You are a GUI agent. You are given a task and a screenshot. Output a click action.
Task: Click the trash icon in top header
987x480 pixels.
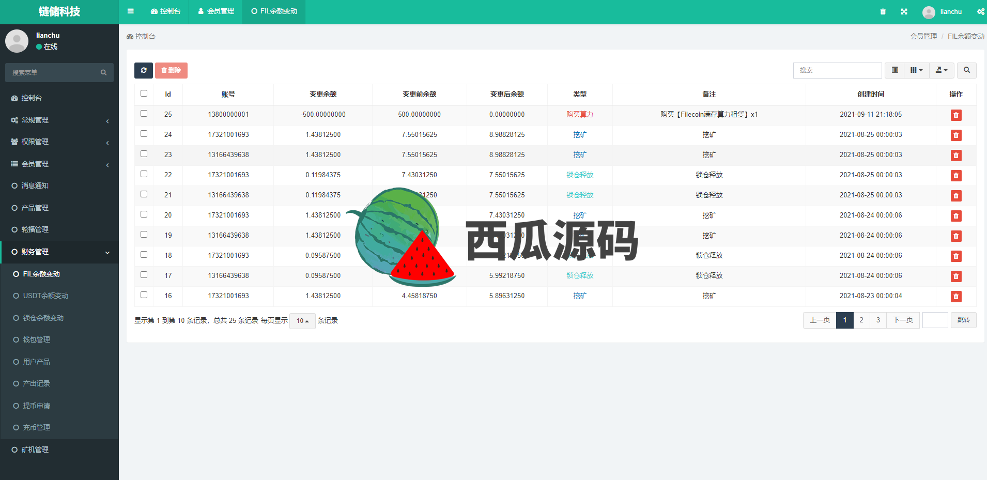point(883,11)
